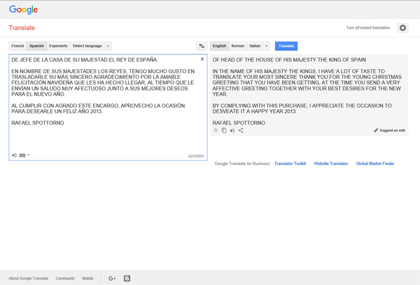Select French as source language
This screenshot has width=420, height=285.
click(18, 46)
